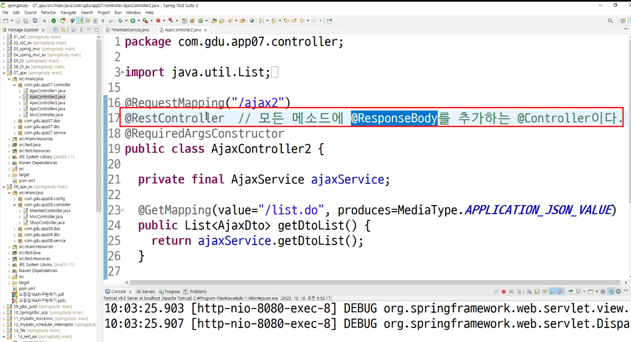Switch to the Servers tab
The width and height of the screenshot is (631, 342).
click(146, 291)
